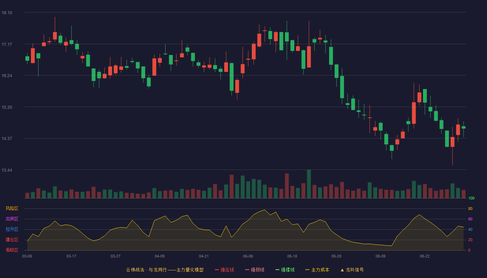Select the 拉升区 zone label
Screen dimensions: 487x278
(12, 229)
